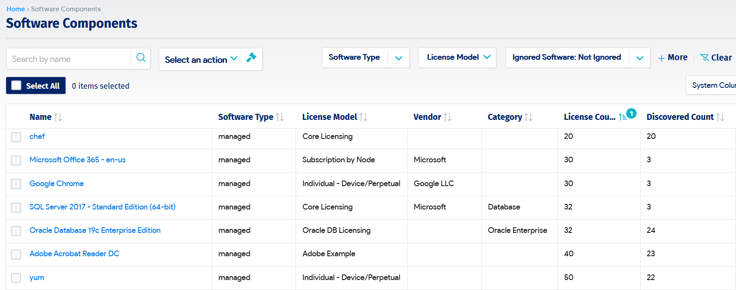
Task: Click the Clear filters button
Action: click(716, 58)
